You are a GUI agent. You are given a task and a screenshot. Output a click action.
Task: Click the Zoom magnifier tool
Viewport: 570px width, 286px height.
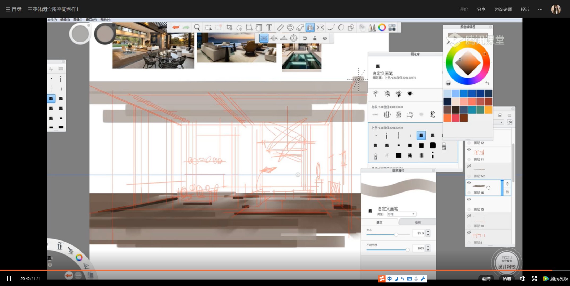pyautogui.click(x=197, y=28)
